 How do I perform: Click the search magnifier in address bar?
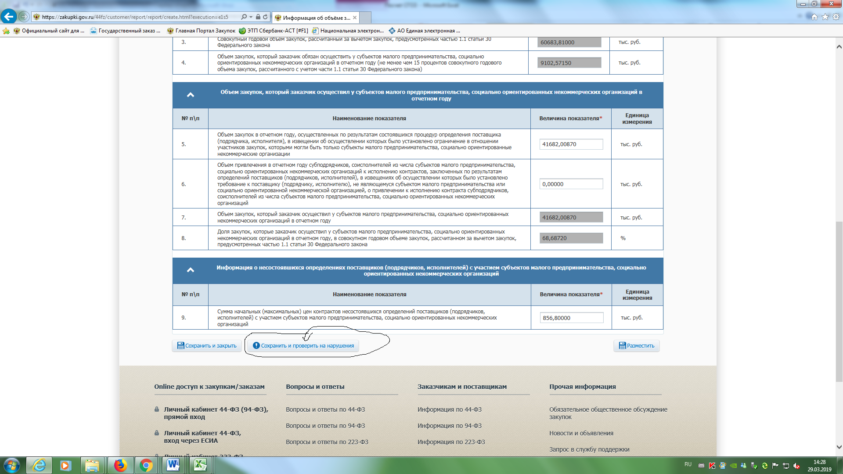pyautogui.click(x=244, y=17)
